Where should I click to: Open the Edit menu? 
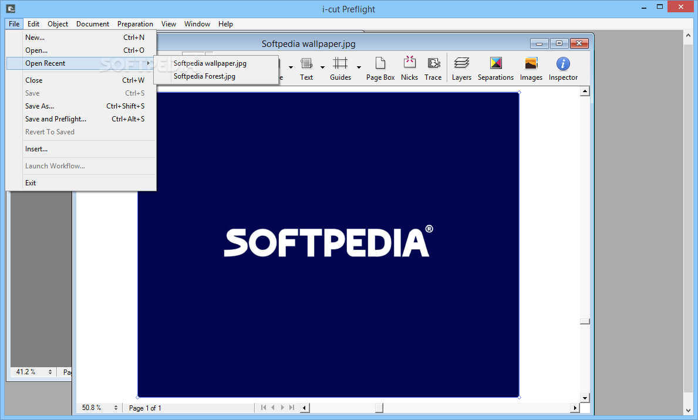coord(33,24)
